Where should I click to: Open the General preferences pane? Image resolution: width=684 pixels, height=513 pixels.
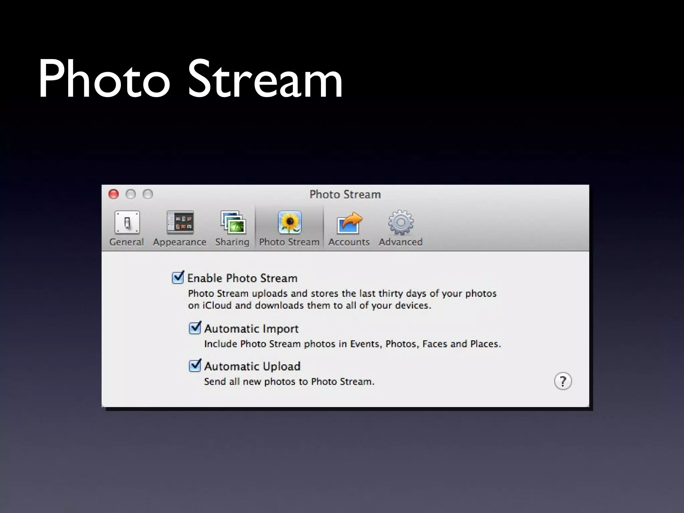[x=127, y=228]
